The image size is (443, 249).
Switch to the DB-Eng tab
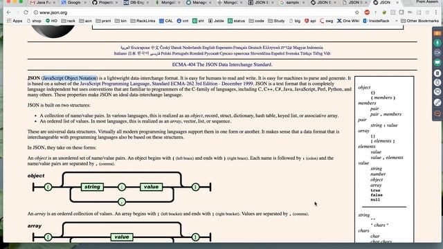136,3
